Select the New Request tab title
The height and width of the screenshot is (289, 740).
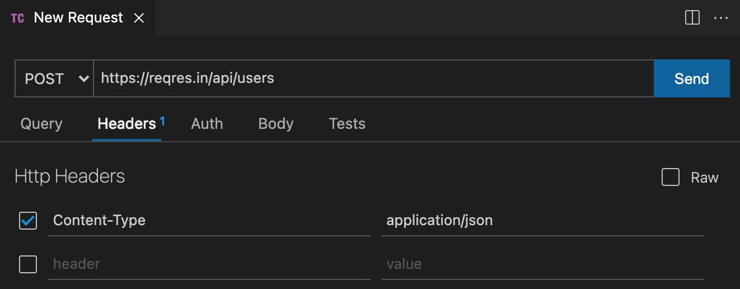pyautogui.click(x=78, y=18)
